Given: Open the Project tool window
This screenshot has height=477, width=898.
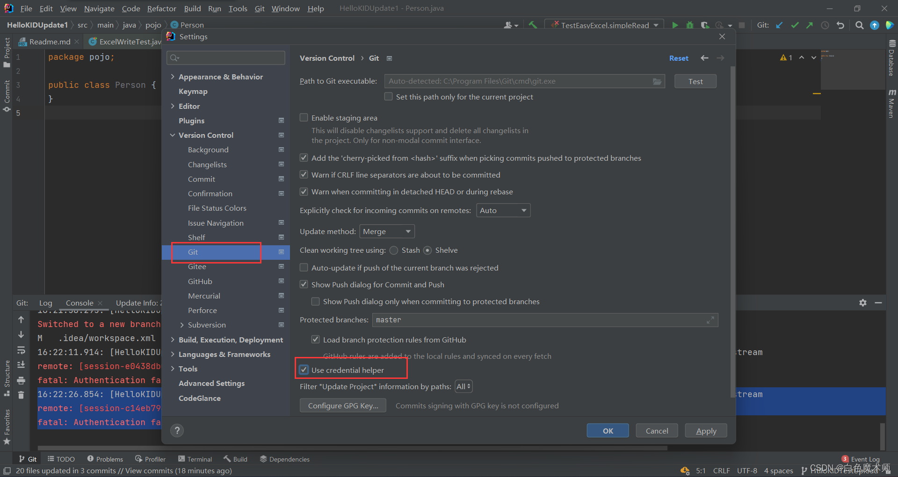Looking at the screenshot, I should point(7,52).
